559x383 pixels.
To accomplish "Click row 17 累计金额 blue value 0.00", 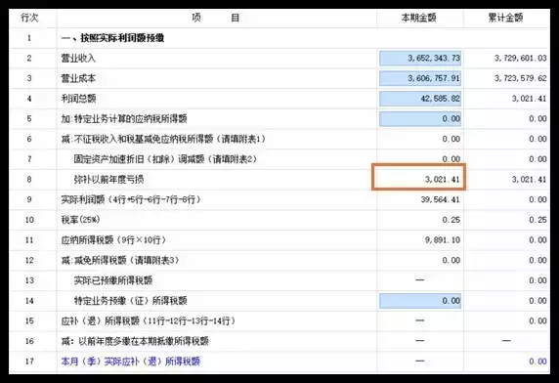I will [537, 362].
